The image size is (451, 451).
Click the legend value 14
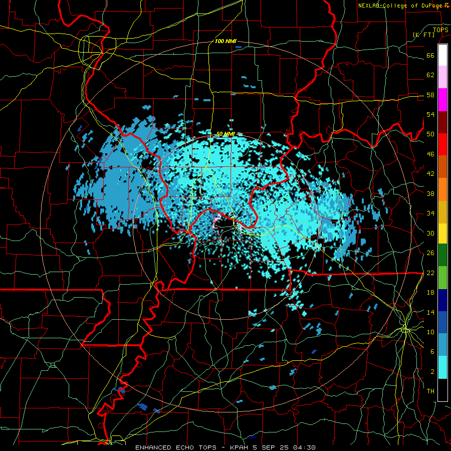tap(430, 312)
